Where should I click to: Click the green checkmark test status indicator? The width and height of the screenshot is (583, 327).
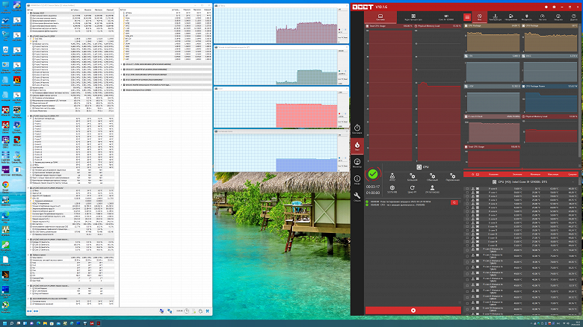click(x=372, y=174)
